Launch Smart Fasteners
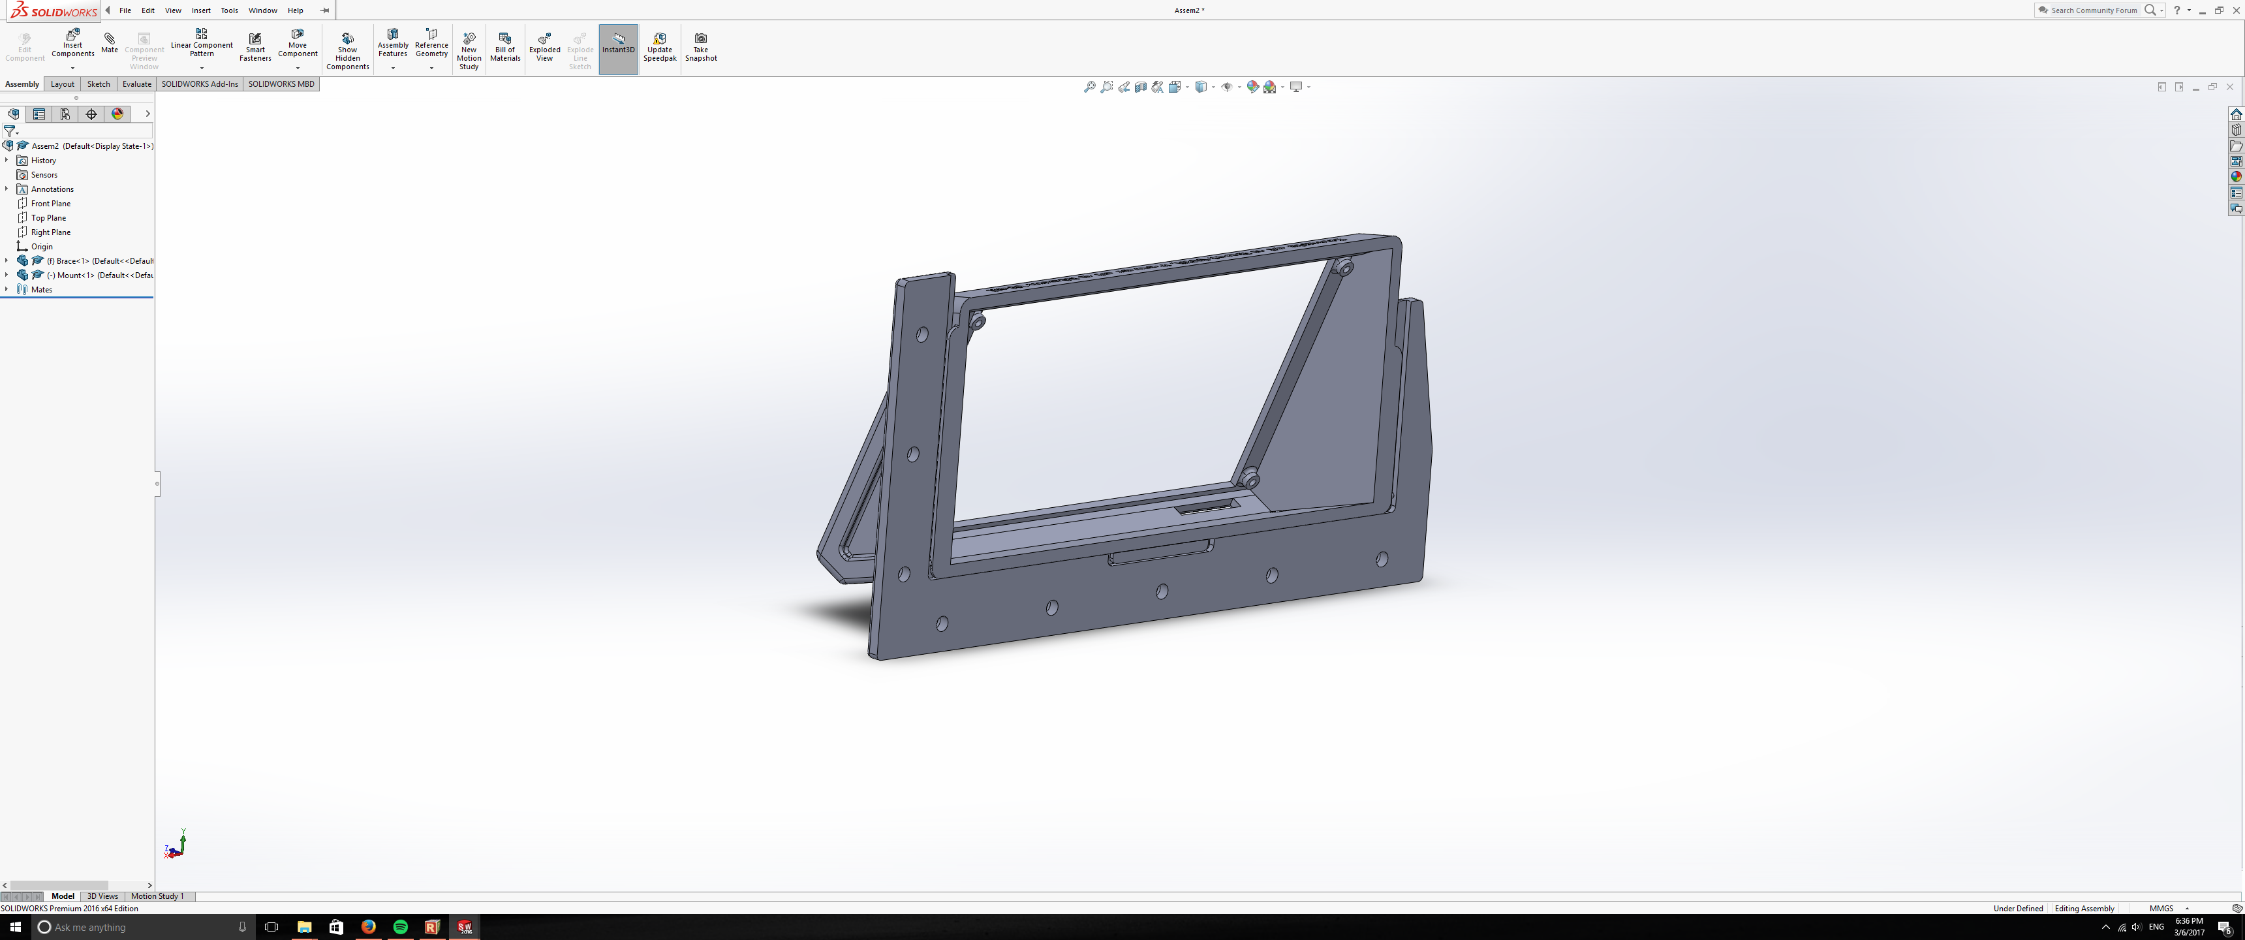The height and width of the screenshot is (940, 2245). [255, 47]
